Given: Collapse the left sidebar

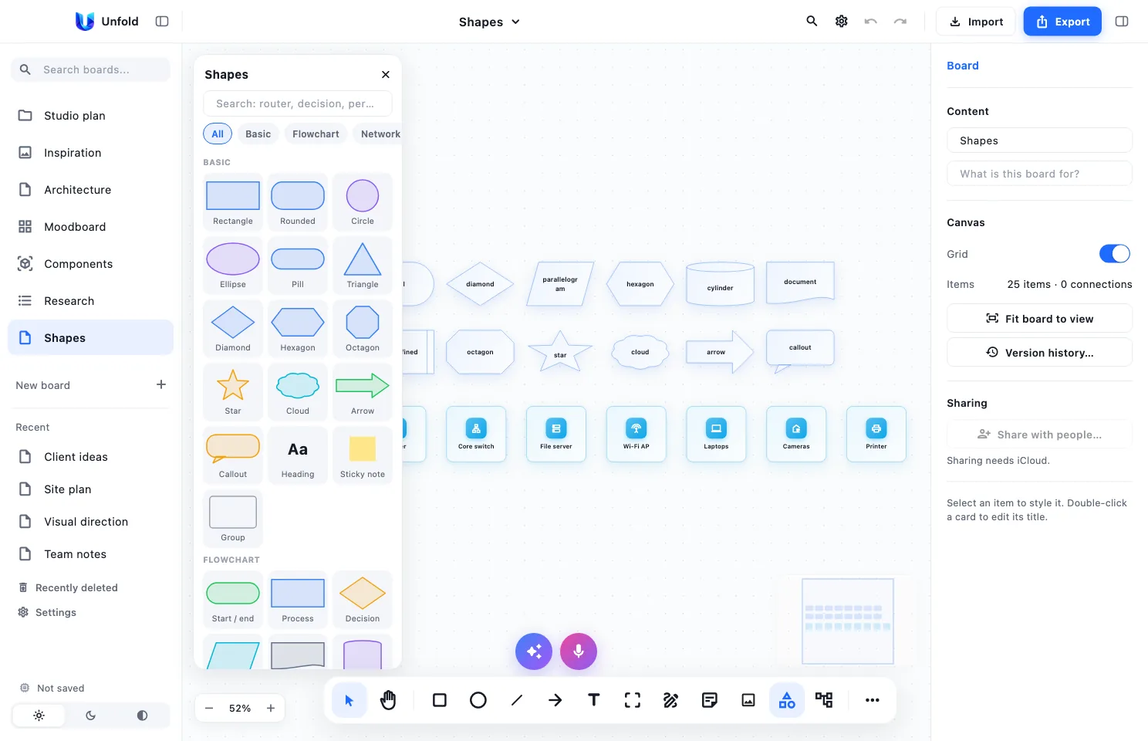Looking at the screenshot, I should 162,22.
